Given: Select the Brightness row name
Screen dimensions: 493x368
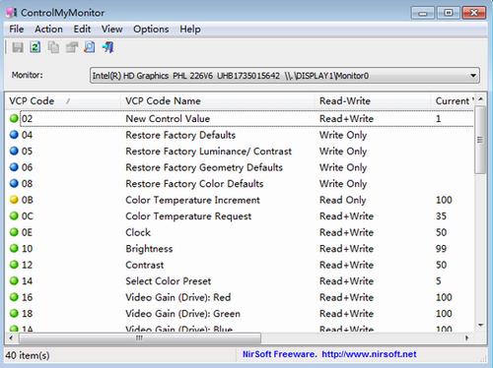Looking at the screenshot, I should coord(149,249).
